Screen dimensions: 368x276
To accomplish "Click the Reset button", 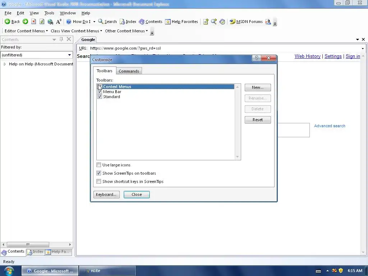I will pyautogui.click(x=258, y=120).
